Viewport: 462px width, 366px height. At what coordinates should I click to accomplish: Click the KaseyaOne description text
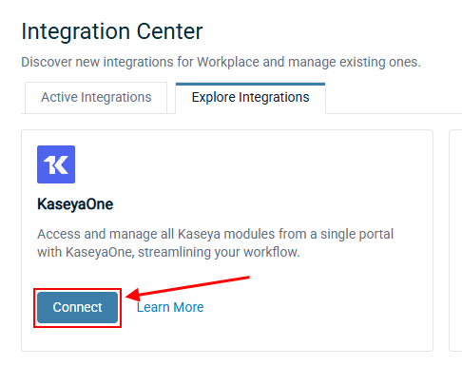(216, 243)
